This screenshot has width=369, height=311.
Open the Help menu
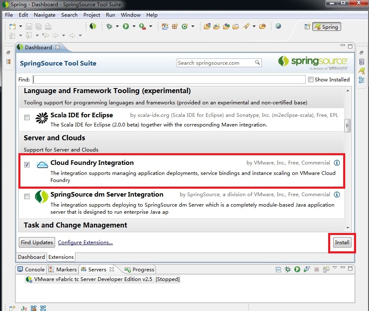click(x=152, y=15)
